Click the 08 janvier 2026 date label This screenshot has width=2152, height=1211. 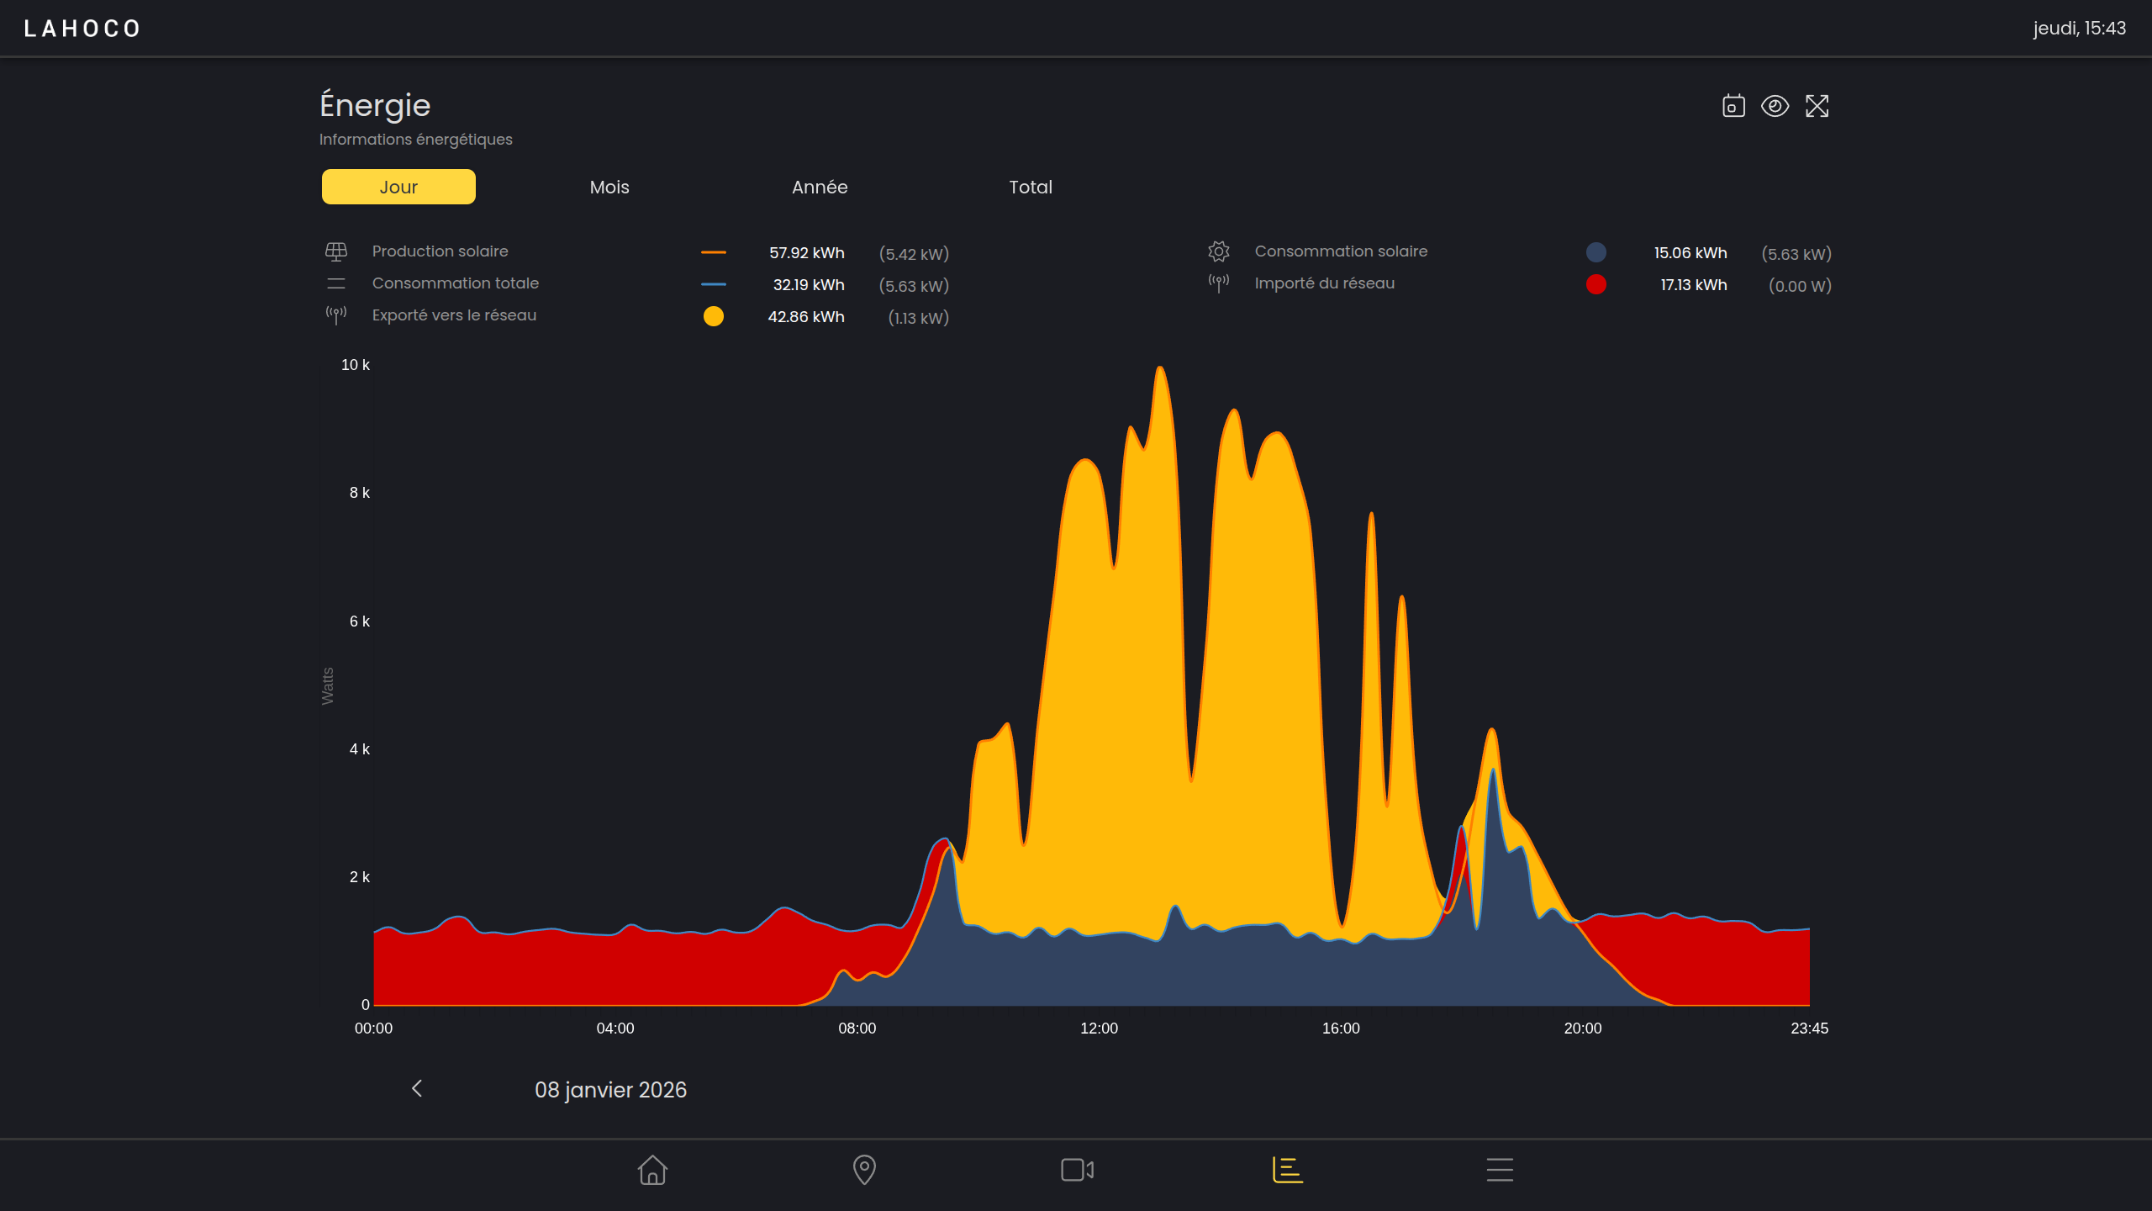pyautogui.click(x=610, y=1090)
